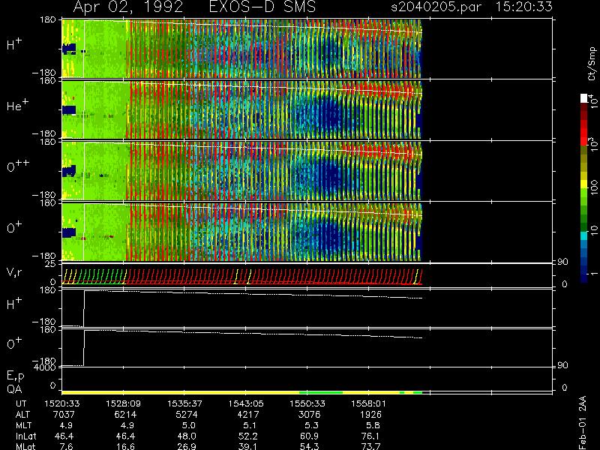Select the UT tick label "1558:01"
The width and height of the screenshot is (600, 450).
click(x=369, y=403)
